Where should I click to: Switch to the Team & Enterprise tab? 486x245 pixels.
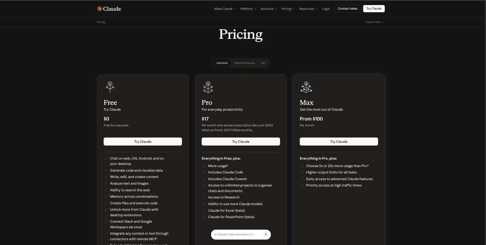(x=244, y=63)
